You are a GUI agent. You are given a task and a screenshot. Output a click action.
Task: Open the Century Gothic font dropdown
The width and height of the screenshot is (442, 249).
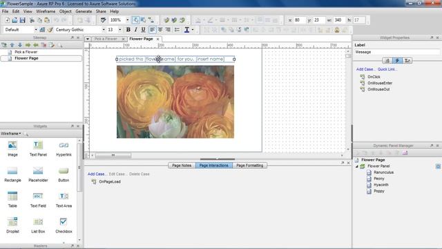tap(104, 30)
